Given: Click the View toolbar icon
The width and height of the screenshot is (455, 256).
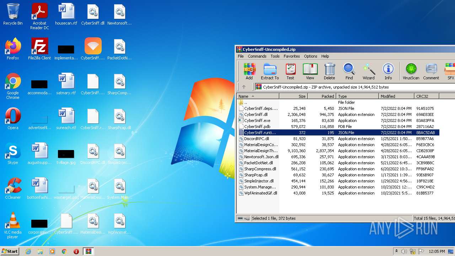Looking at the screenshot, I should pos(310,71).
